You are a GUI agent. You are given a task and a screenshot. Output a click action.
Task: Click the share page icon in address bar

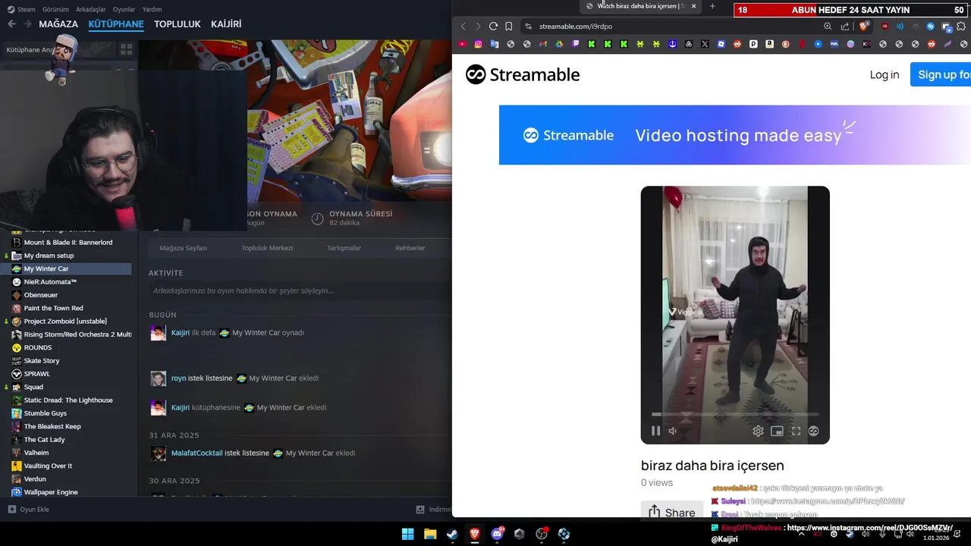point(845,26)
